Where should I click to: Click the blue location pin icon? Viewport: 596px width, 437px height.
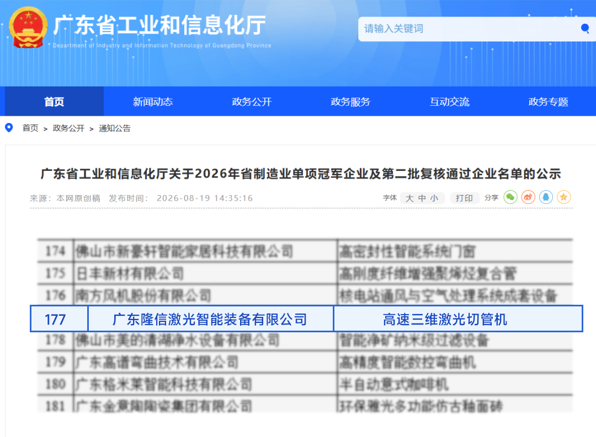click(9, 127)
